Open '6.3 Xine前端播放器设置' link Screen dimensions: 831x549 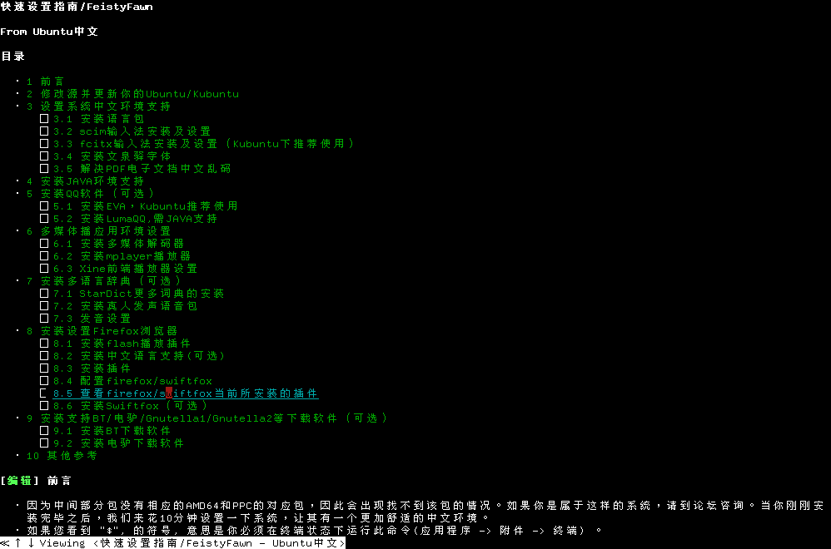(x=125, y=269)
